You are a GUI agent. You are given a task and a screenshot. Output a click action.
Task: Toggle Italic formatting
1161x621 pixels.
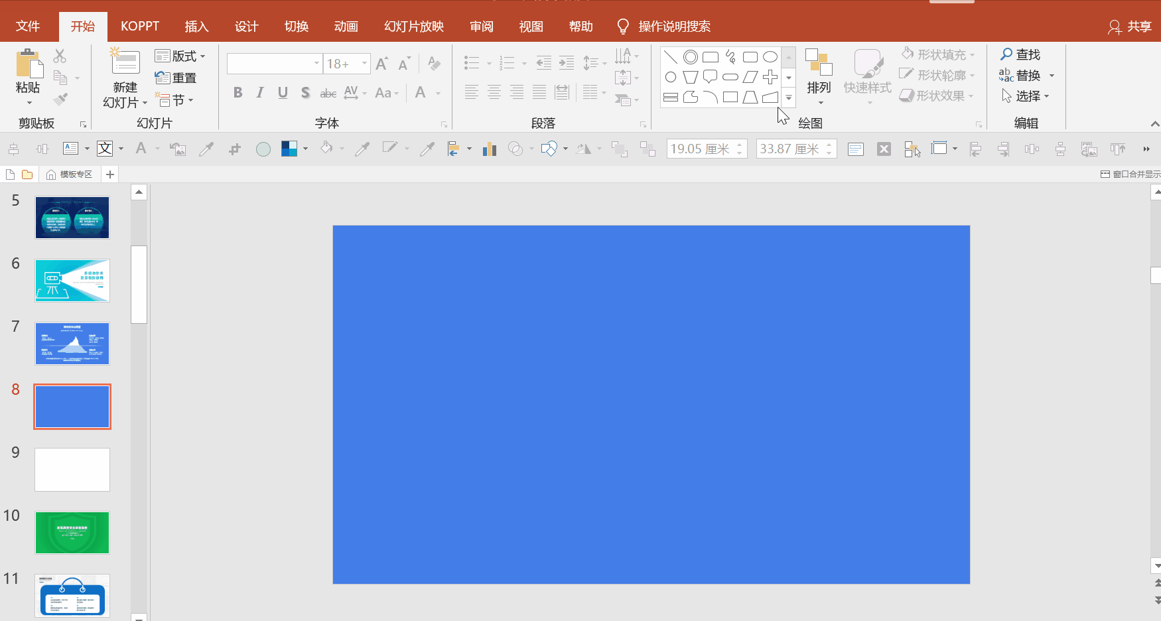pos(260,93)
